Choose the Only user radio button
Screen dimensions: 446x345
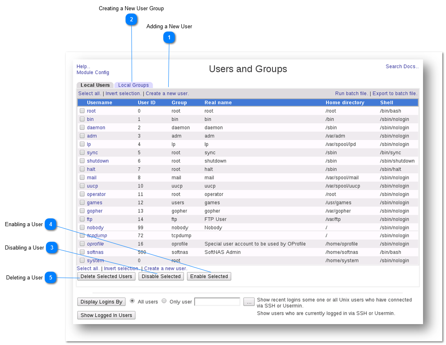click(x=164, y=301)
